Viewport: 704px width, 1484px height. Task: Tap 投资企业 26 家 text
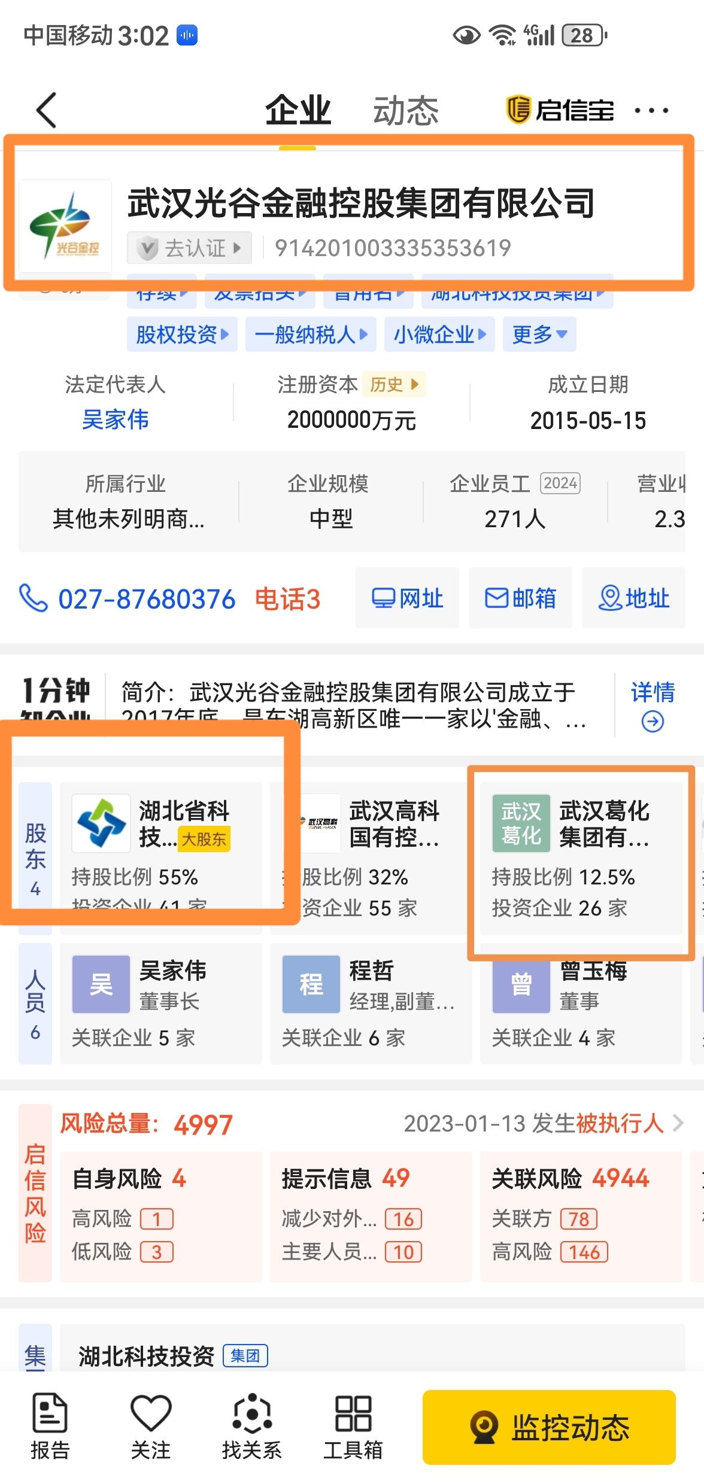pyautogui.click(x=559, y=908)
